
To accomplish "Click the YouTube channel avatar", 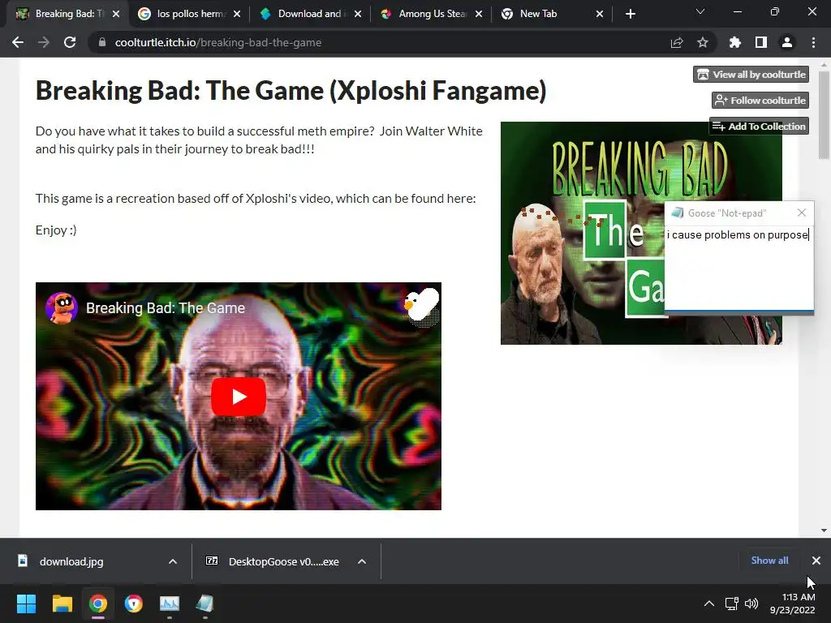I will pyautogui.click(x=62, y=307).
